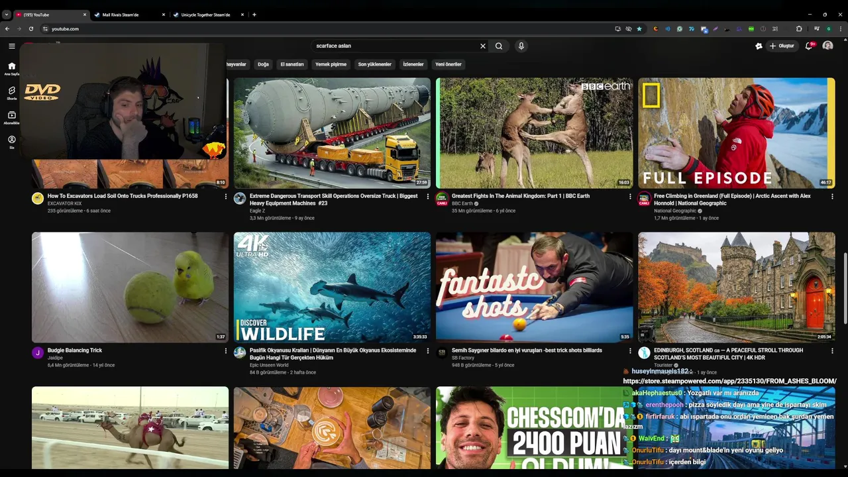The height and width of the screenshot is (477, 848).
Task: Open site information icon beside youtube.com
Action: coord(45,28)
